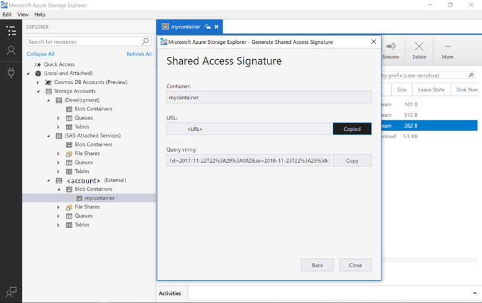Select mycontainer in the Explorer tree

(x=99, y=198)
